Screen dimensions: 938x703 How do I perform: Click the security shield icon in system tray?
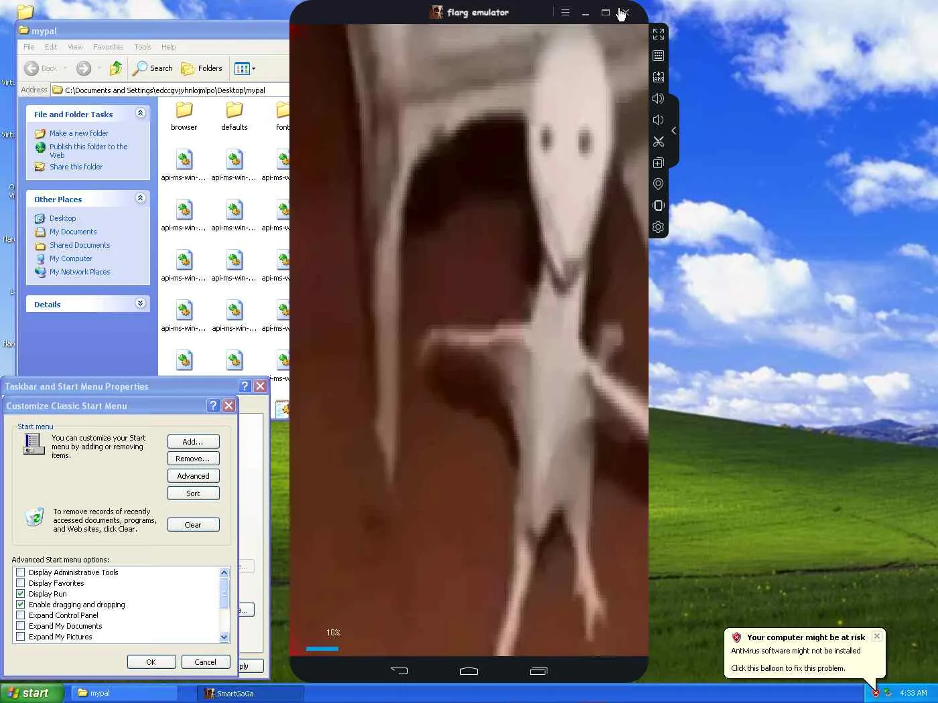click(875, 693)
